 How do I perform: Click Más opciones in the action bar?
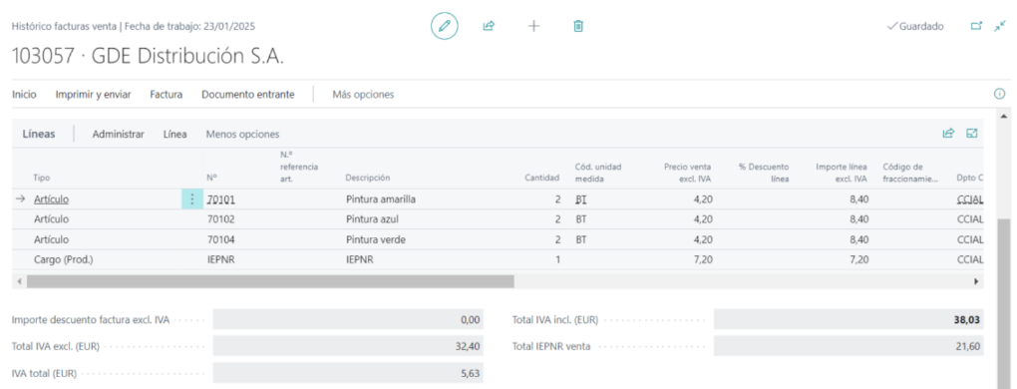pos(363,95)
